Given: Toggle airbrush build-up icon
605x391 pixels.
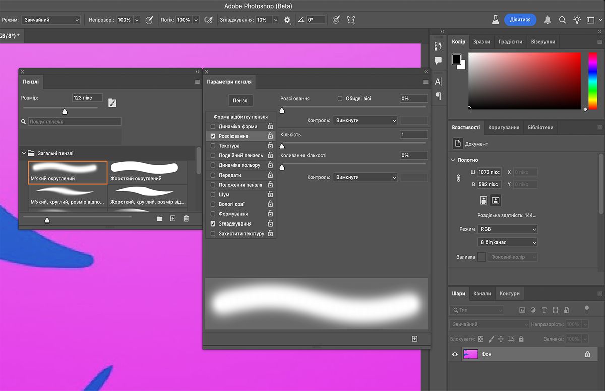Looking at the screenshot, I should point(208,20).
